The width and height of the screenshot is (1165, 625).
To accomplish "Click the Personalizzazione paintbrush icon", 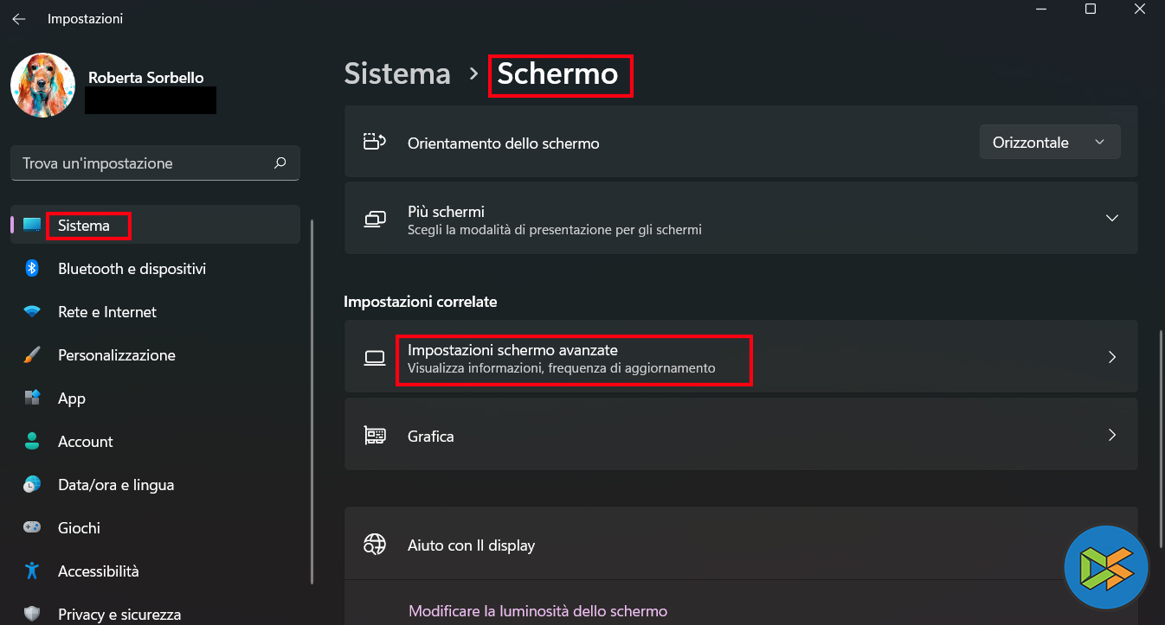I will point(32,355).
